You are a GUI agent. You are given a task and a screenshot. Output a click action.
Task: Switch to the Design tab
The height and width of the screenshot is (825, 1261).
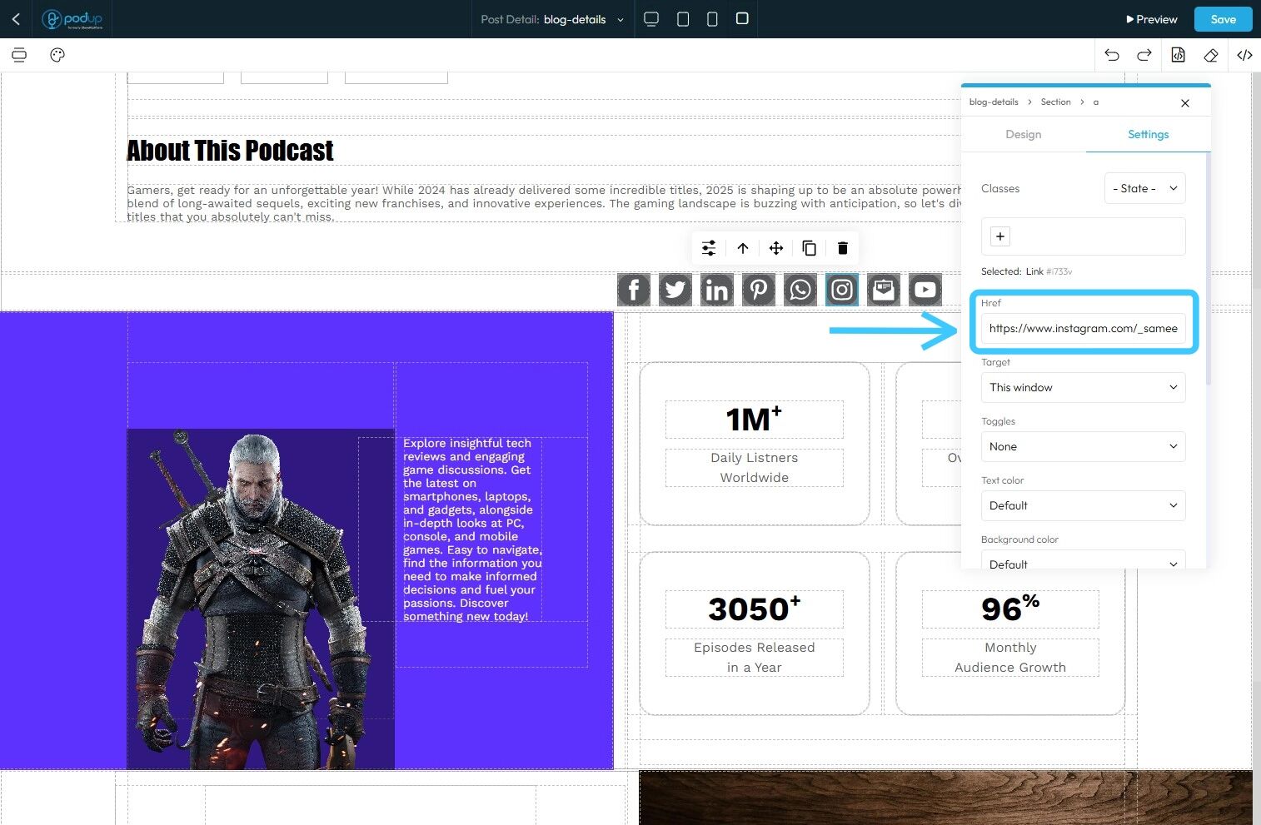(x=1024, y=134)
